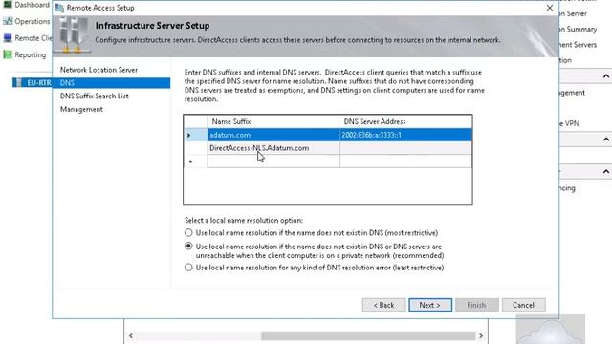Click Remote Clients text in sidebar
Viewport: 612px width, 344px height.
33,38
